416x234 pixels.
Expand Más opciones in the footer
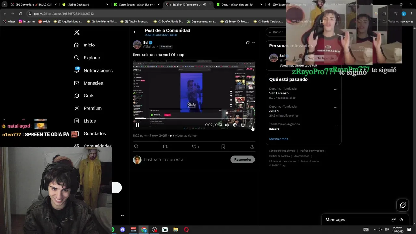[x=310, y=161]
